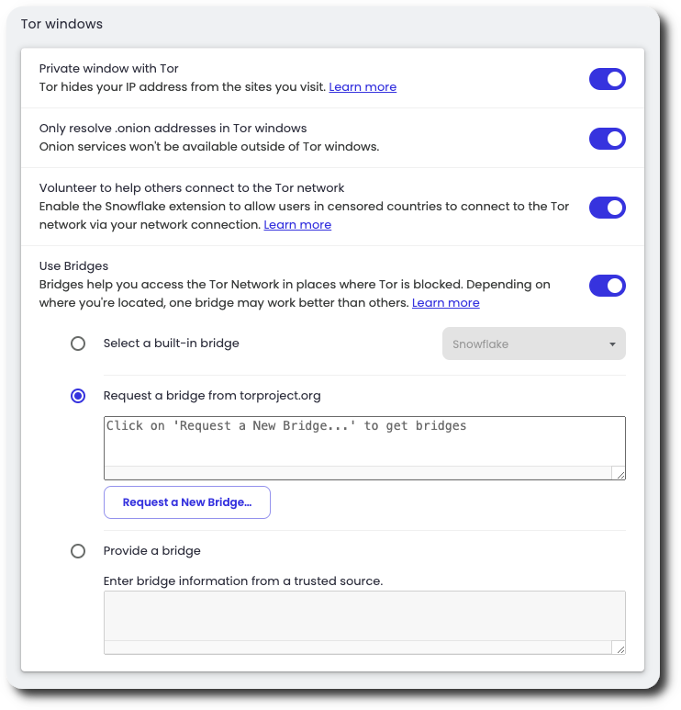Screen dimensions: 681x710
Task: Select the built-in bridge radio option
Action: [x=78, y=344]
